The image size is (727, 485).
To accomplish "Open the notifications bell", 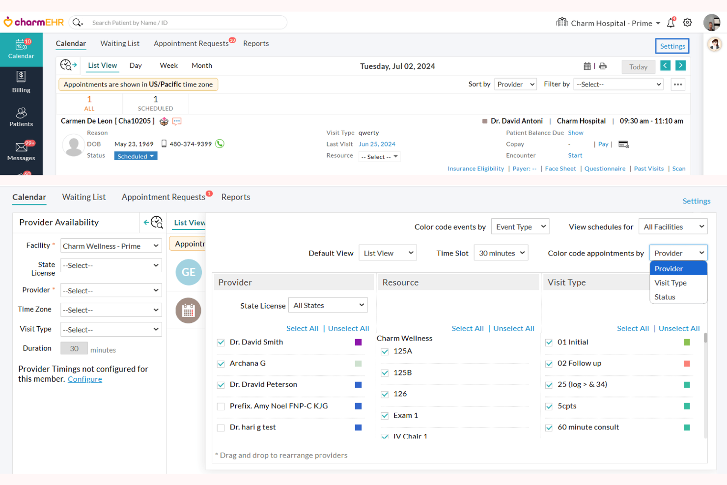I will 671,22.
